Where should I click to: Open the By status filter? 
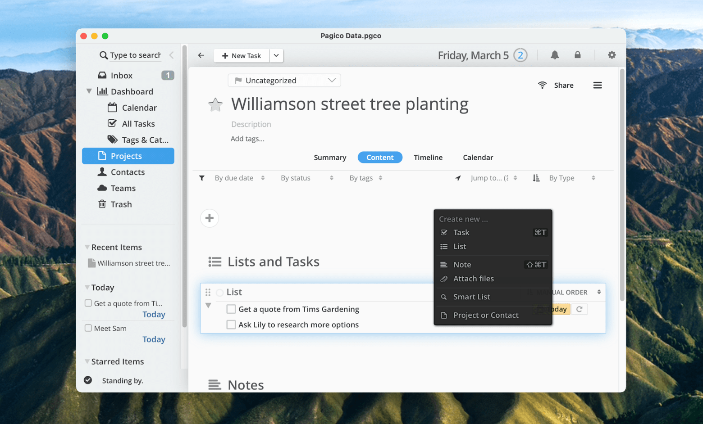pyautogui.click(x=307, y=178)
